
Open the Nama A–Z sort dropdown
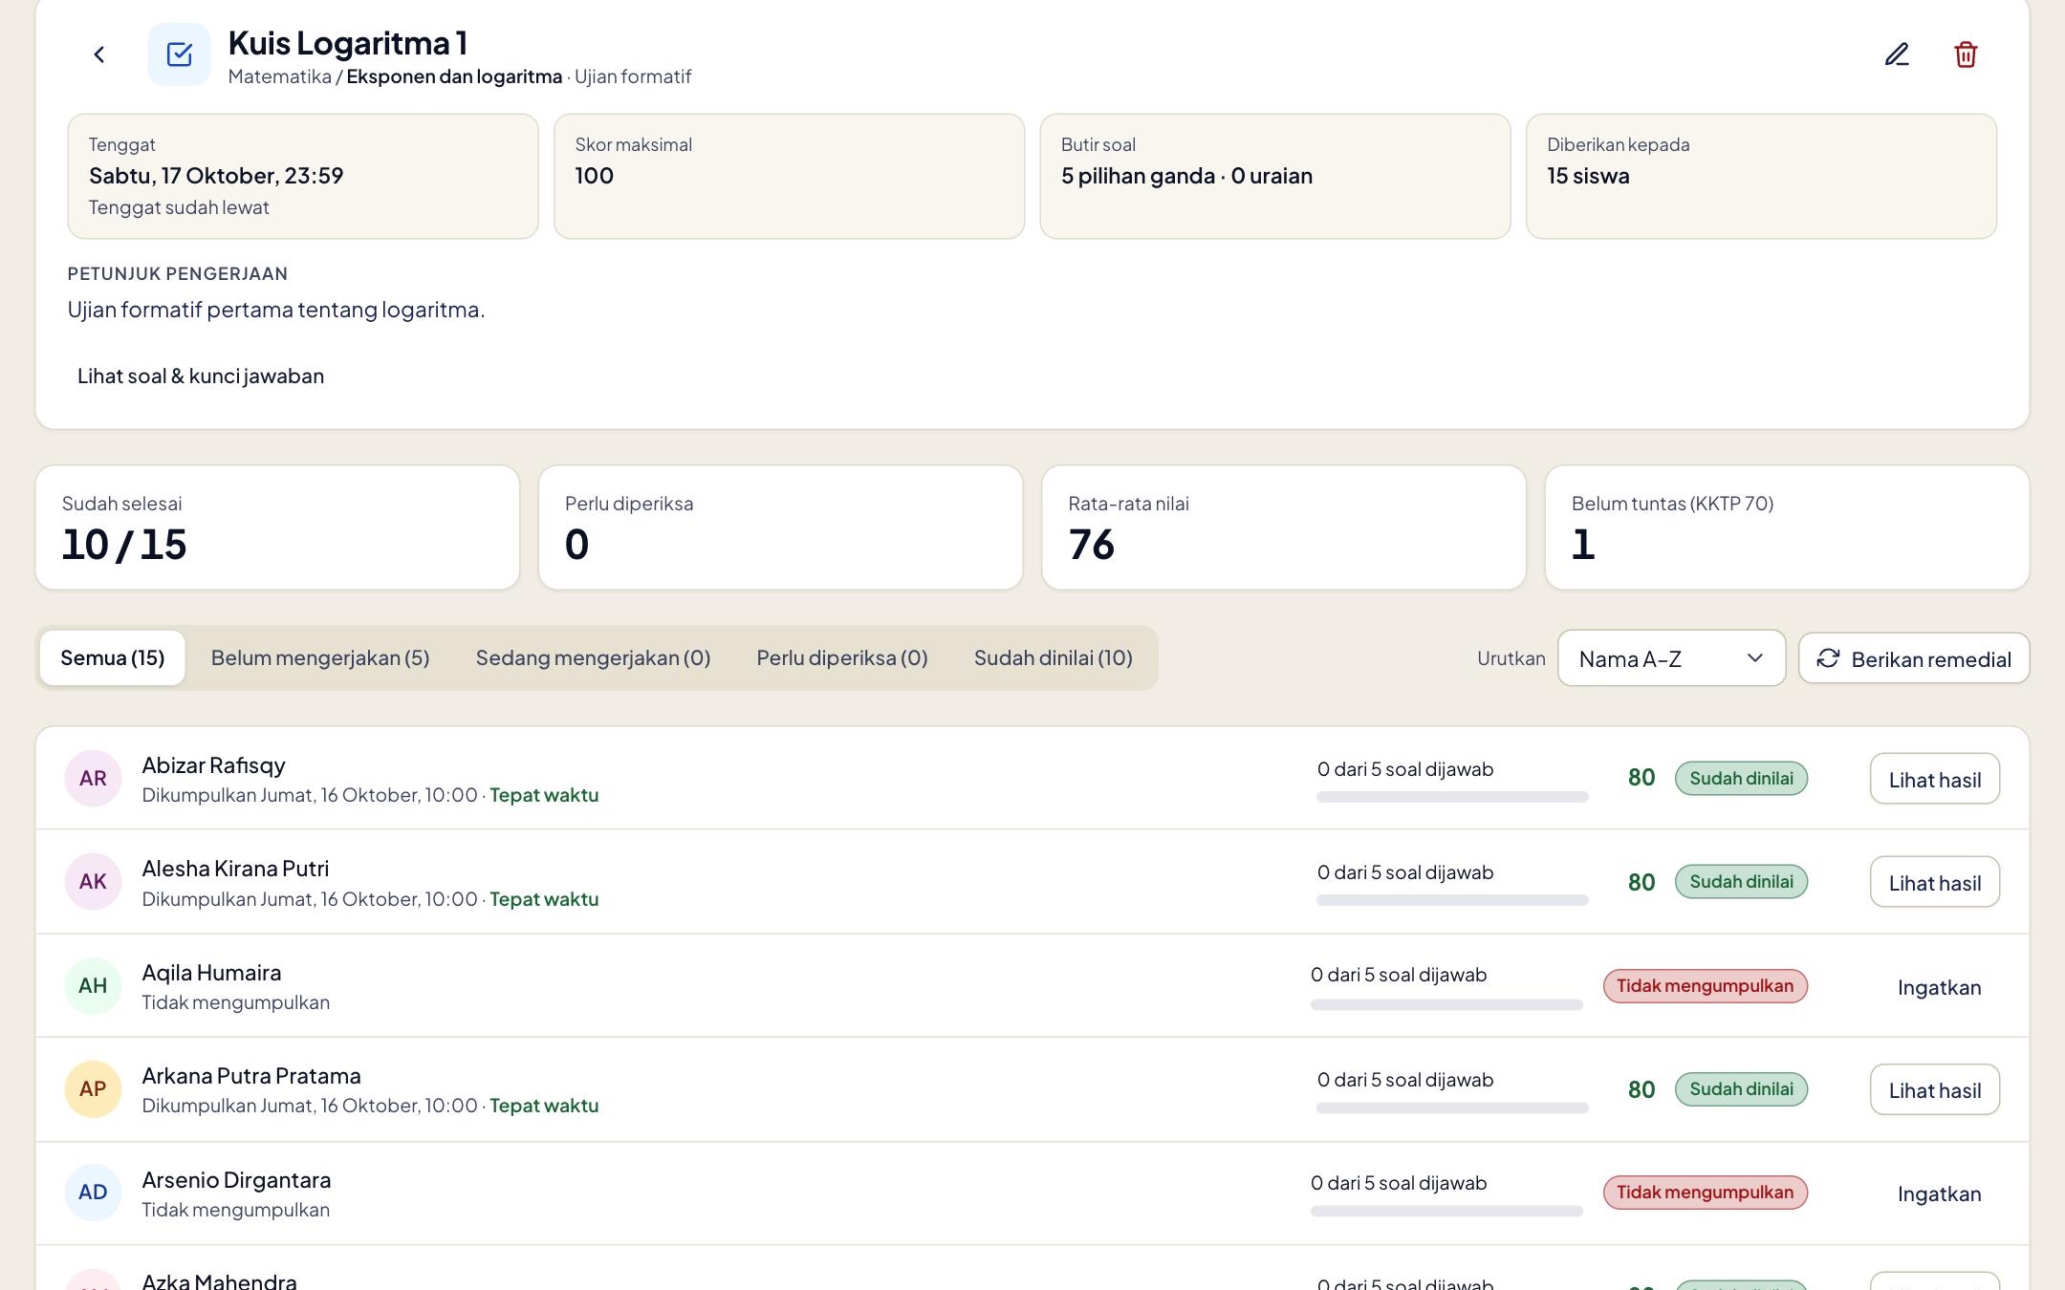click(1671, 658)
